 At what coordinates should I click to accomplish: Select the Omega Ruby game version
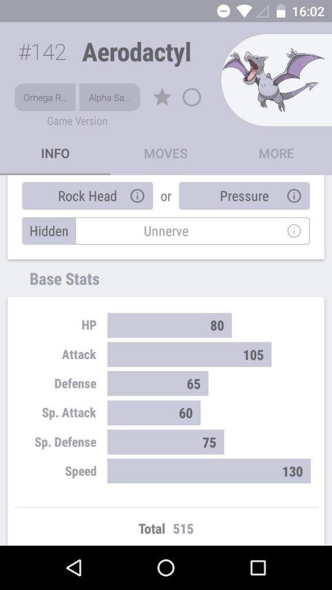pyautogui.click(x=45, y=97)
